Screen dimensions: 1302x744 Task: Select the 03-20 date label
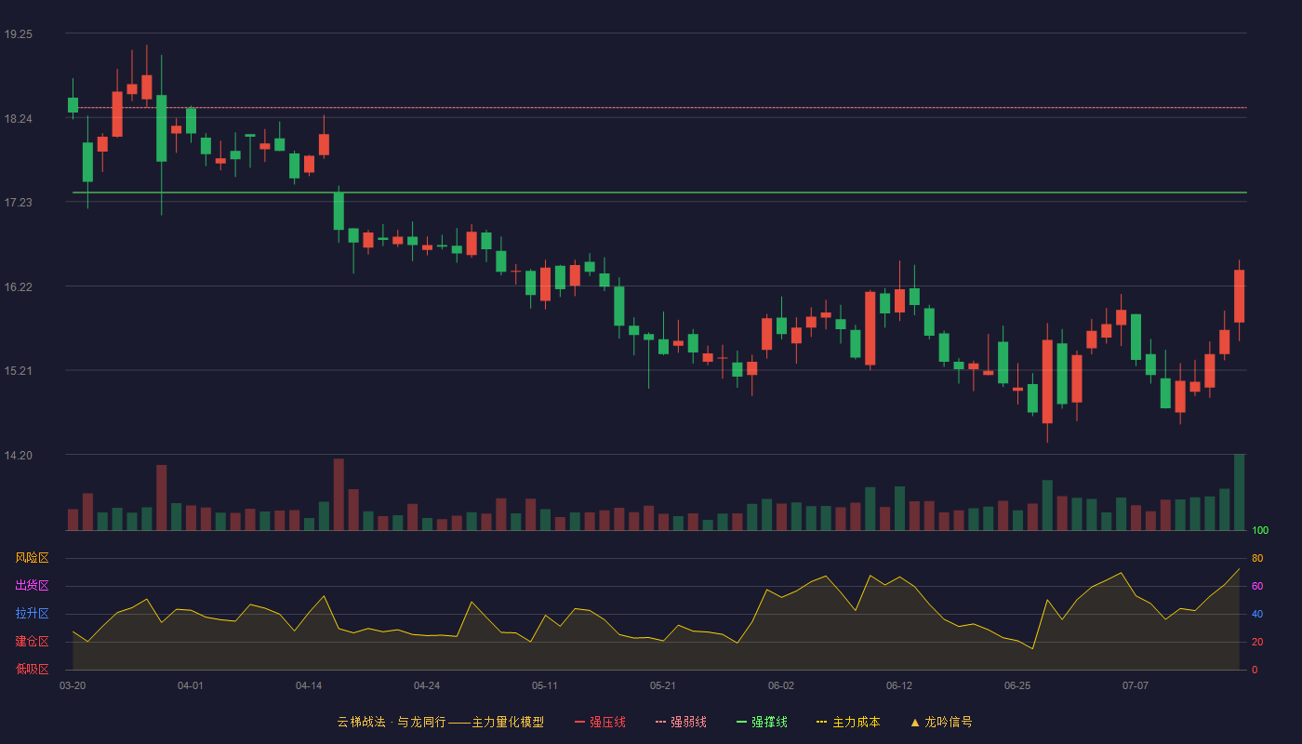[73, 685]
